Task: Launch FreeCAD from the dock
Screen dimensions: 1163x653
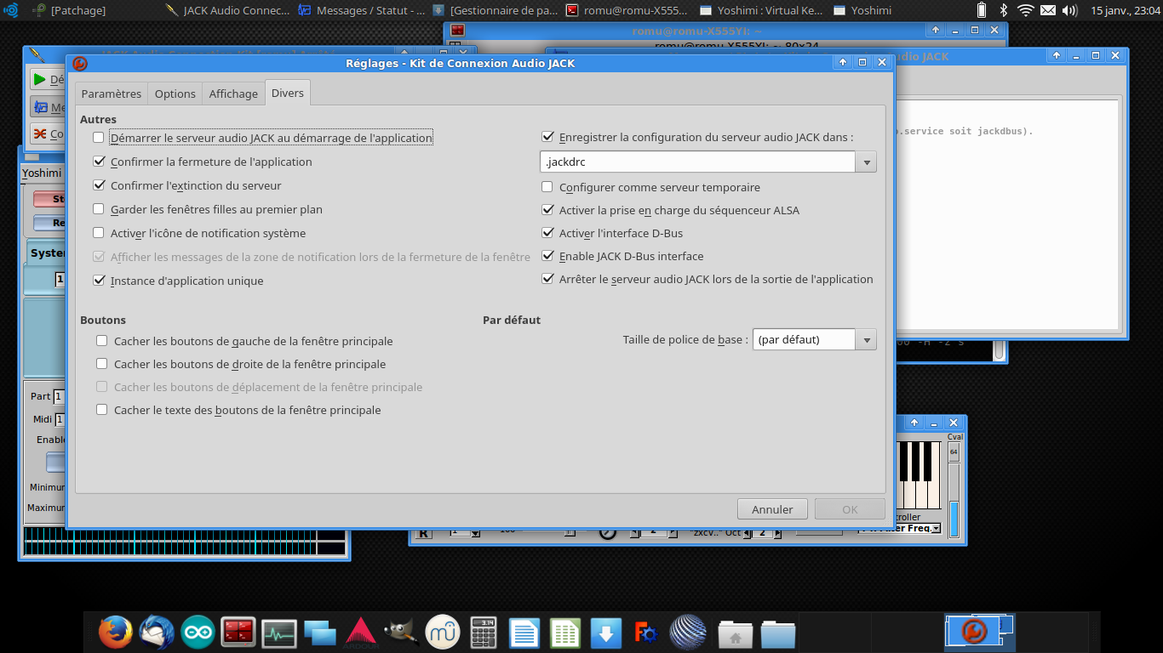Action: 647,633
